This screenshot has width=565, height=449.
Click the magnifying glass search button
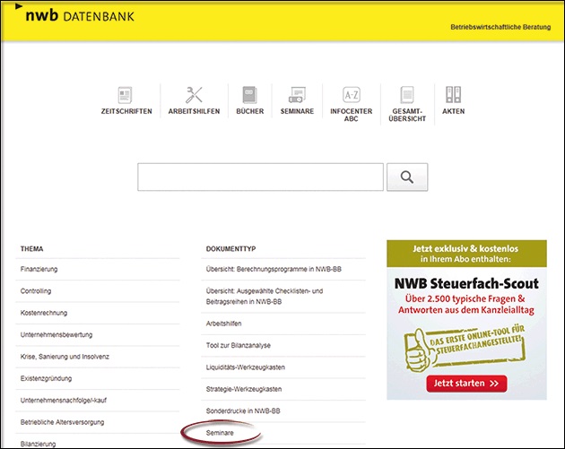click(x=406, y=177)
